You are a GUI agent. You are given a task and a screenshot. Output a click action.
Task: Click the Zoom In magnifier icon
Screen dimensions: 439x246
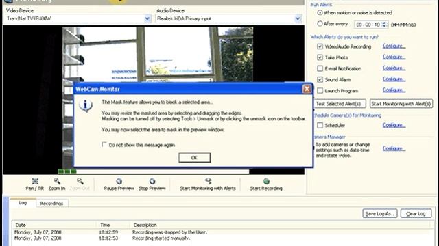(x=57, y=181)
